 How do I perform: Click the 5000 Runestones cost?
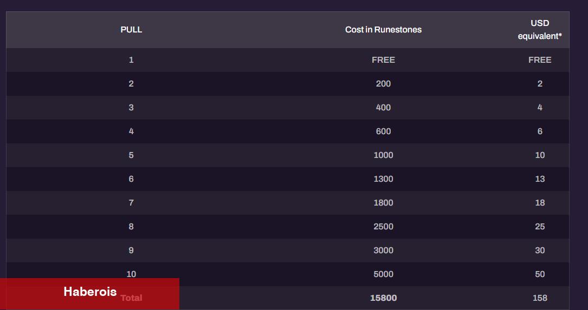click(x=383, y=274)
